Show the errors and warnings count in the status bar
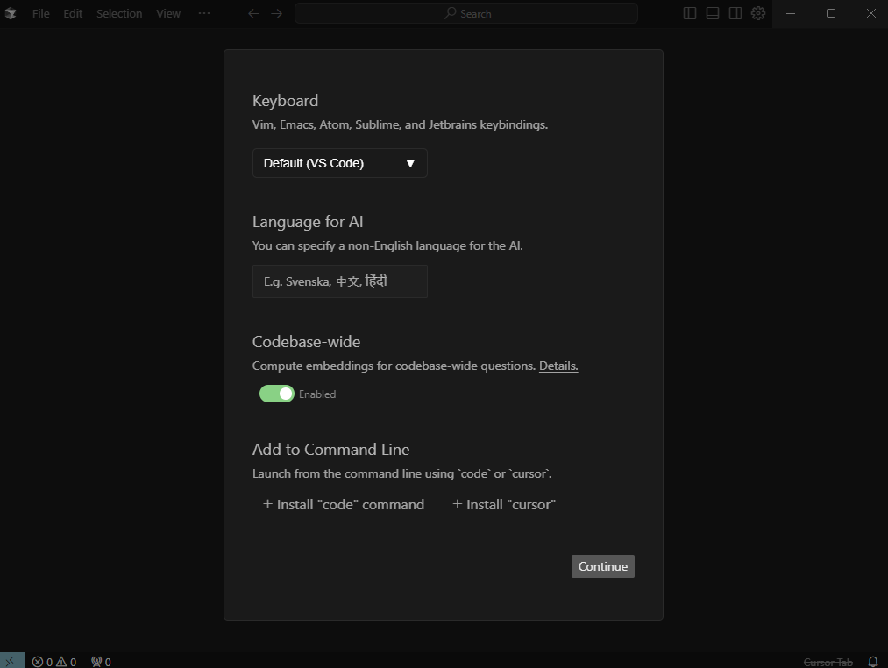 [54, 661]
